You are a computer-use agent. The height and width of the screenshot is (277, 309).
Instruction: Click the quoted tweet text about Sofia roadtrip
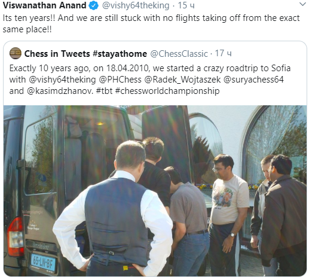click(x=150, y=80)
